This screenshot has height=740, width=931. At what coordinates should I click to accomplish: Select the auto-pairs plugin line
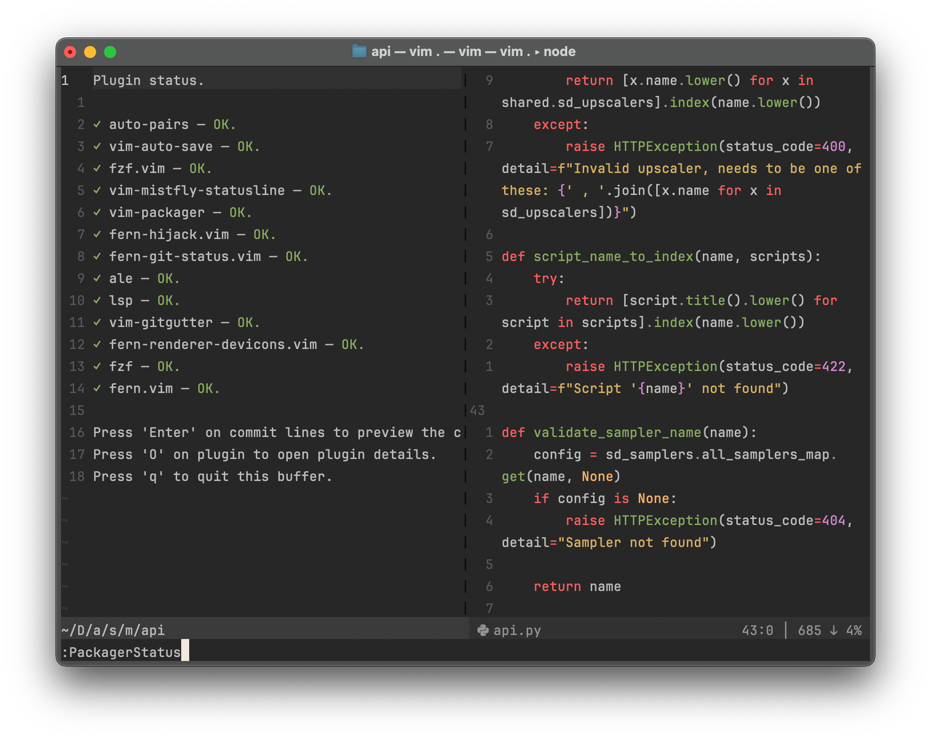tap(165, 124)
